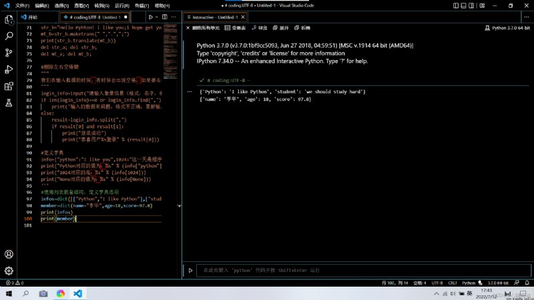Toggle the bottom panel layout button
This screenshot has width=534, height=300.
pos(463,5)
